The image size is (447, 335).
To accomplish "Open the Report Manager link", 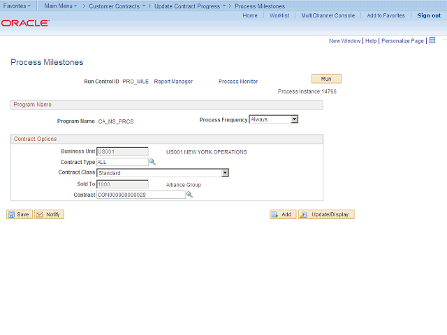I will 173,82.
